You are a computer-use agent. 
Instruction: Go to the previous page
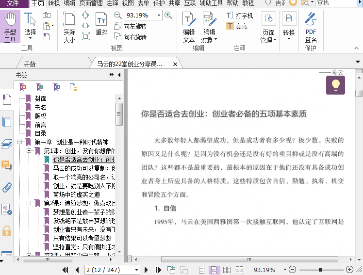77,270
